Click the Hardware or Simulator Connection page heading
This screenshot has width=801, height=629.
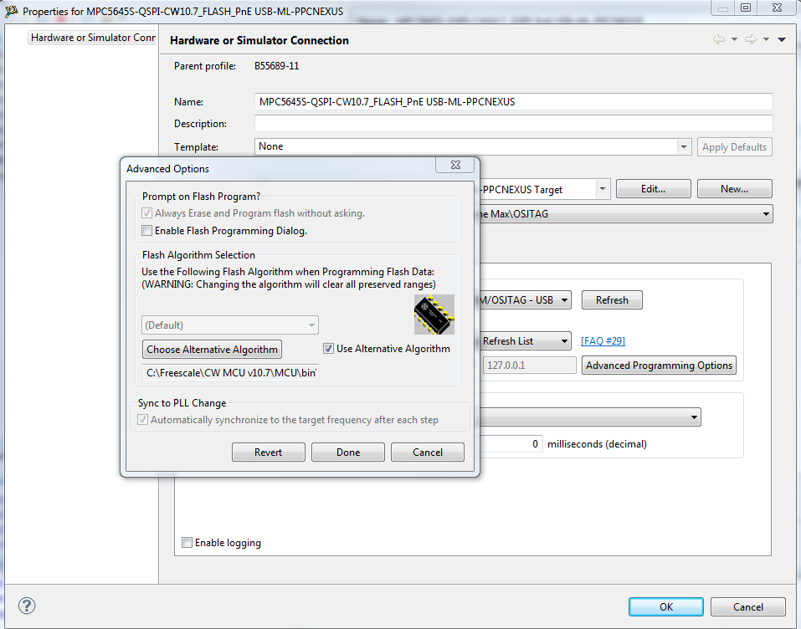coord(259,40)
